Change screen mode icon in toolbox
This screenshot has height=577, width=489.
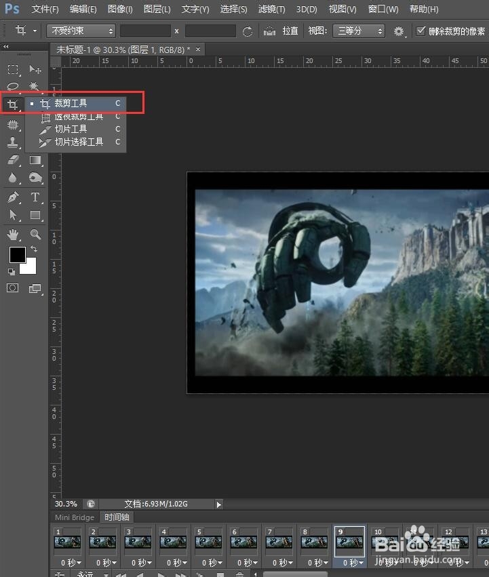[35, 289]
